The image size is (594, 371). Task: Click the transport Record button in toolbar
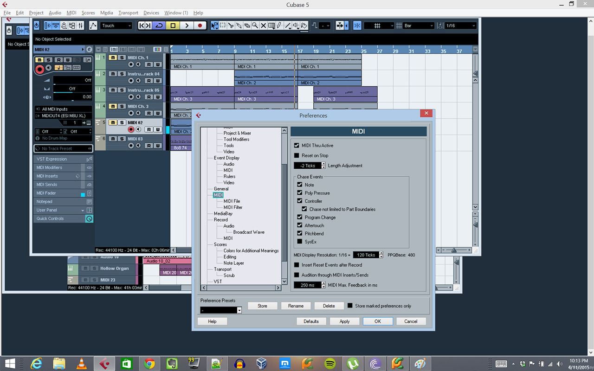200,26
